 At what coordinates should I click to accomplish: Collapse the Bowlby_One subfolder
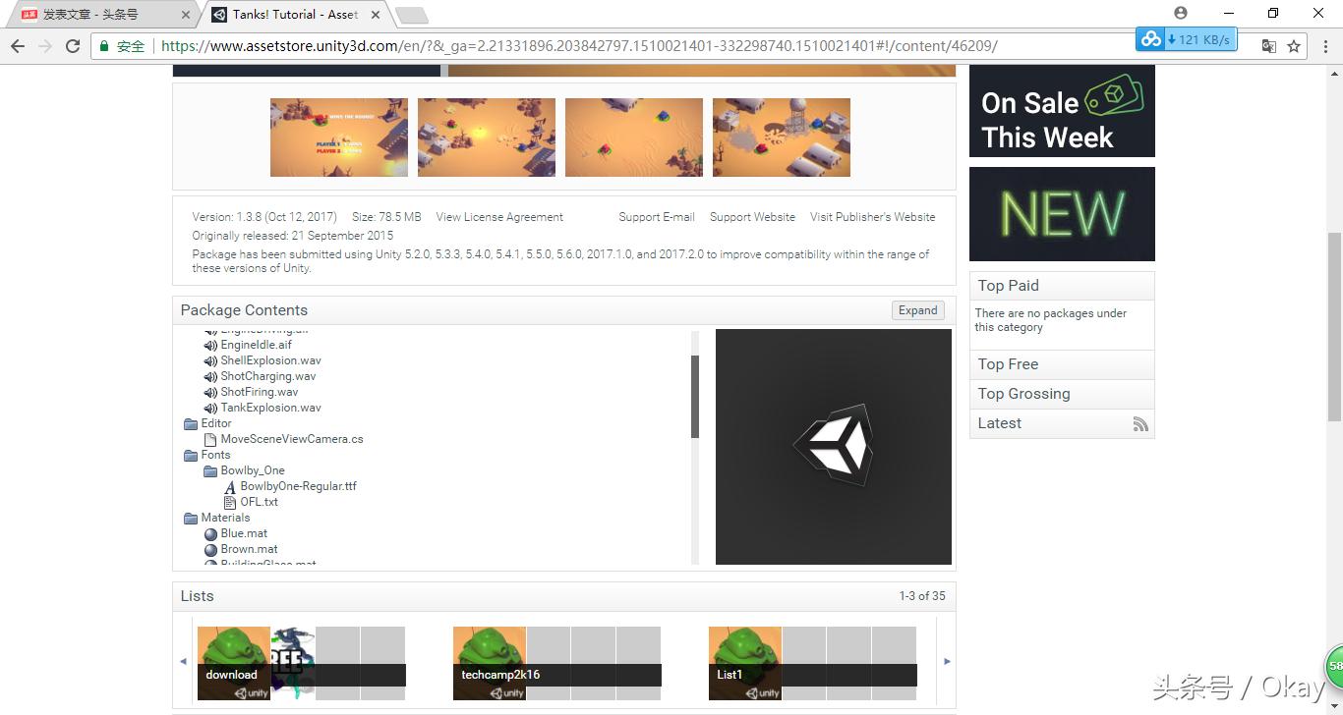pyautogui.click(x=210, y=470)
